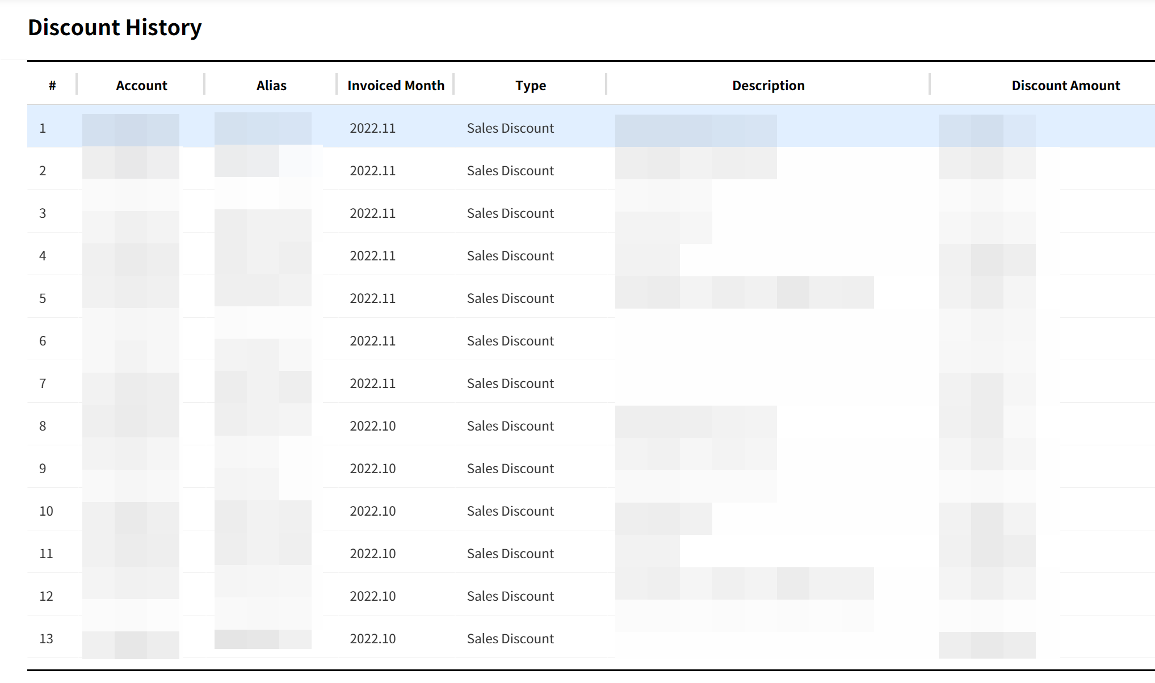Screen dimensions: 1155x683
Task: Select row 2 Sales Discount cell
Action: click(510, 171)
